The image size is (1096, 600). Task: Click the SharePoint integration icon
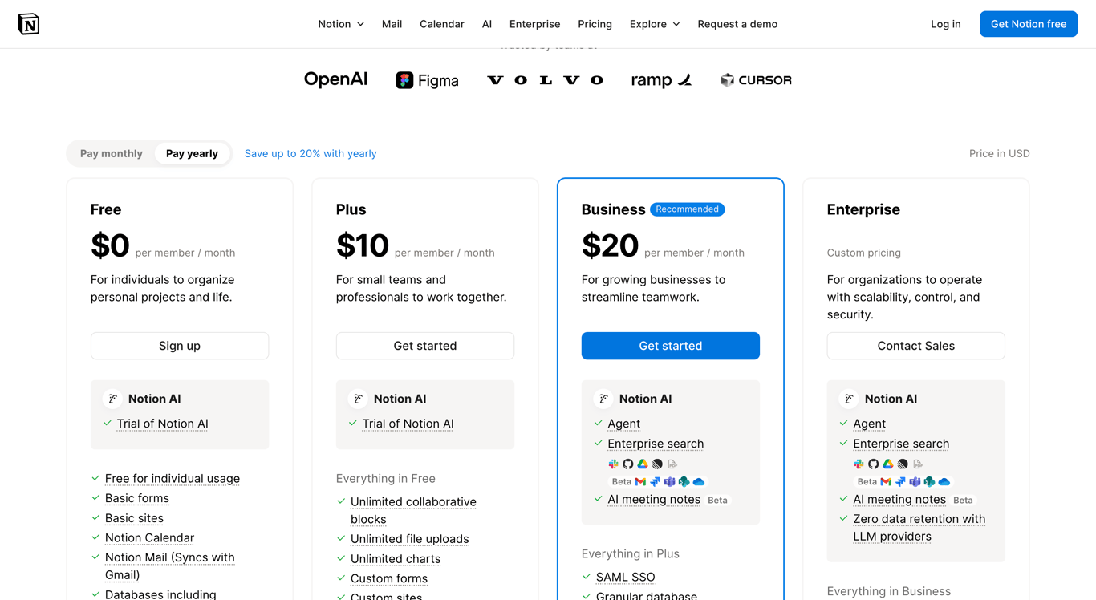[684, 482]
